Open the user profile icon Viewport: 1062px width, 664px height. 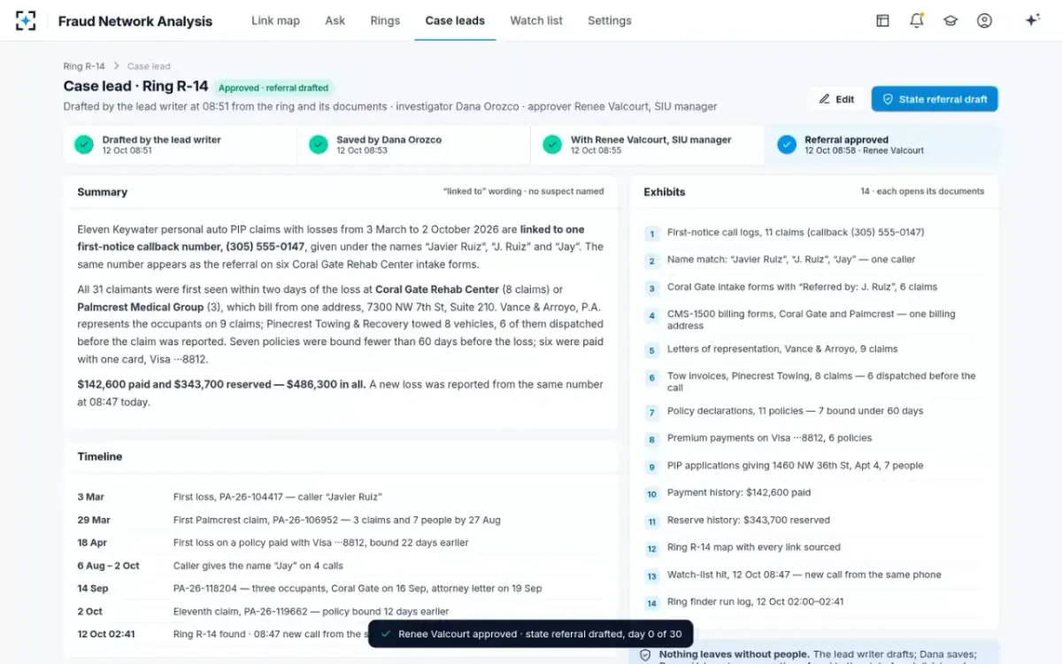(x=984, y=20)
